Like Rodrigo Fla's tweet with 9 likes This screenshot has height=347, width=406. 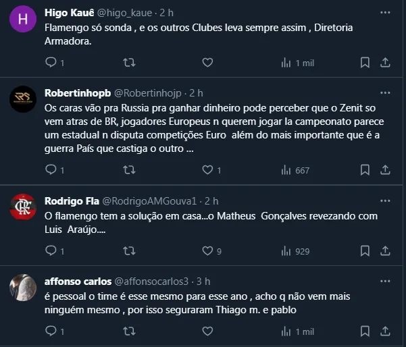[207, 251]
